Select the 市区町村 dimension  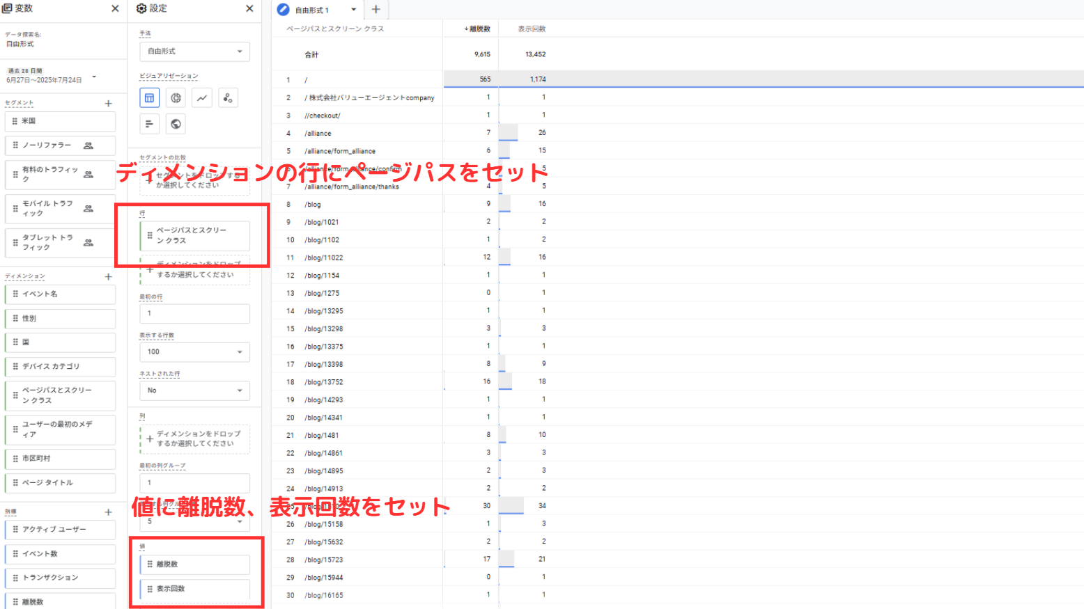tap(61, 459)
